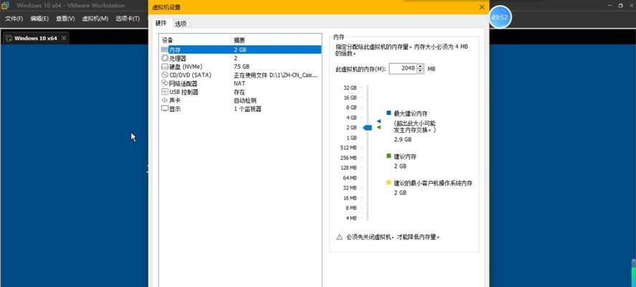This screenshot has height=287, width=636.
Task: Close the Windows 10 x64 VM tab
Action: click(64, 38)
